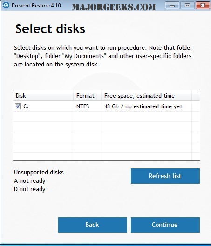
Task: Click the NTFS format cell
Action: (82, 106)
